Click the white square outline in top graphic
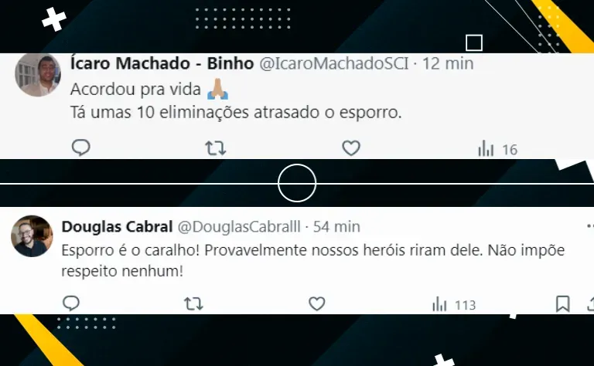This screenshot has width=594, height=366. (x=474, y=42)
